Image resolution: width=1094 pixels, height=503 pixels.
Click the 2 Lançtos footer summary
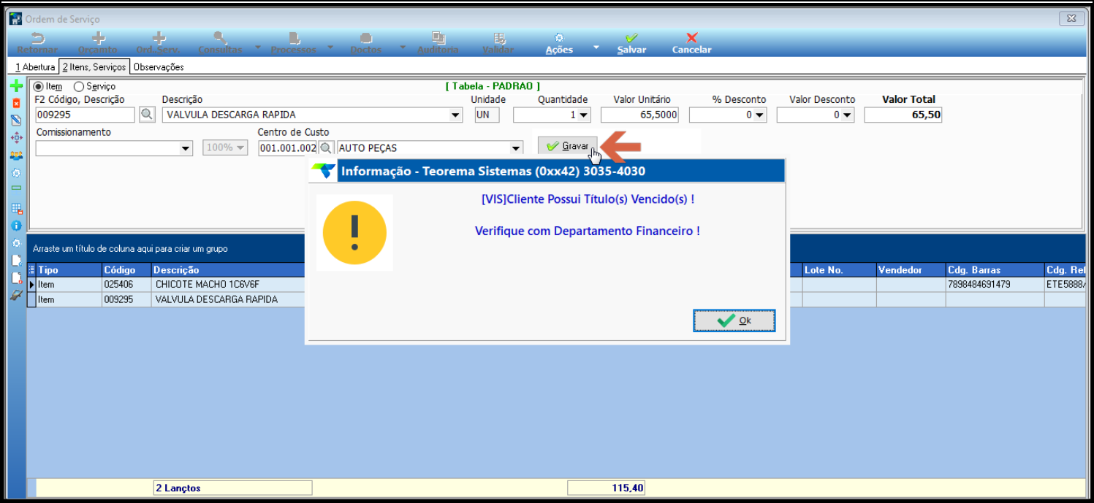232,488
